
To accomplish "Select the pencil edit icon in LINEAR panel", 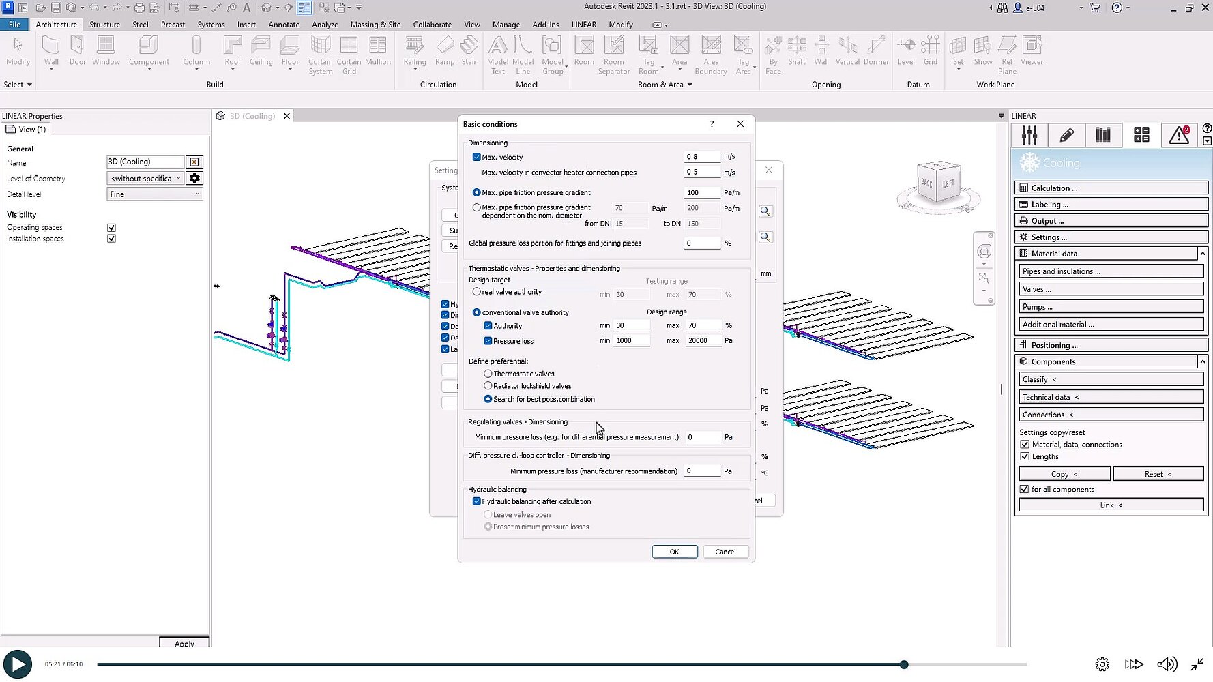I will pos(1066,135).
